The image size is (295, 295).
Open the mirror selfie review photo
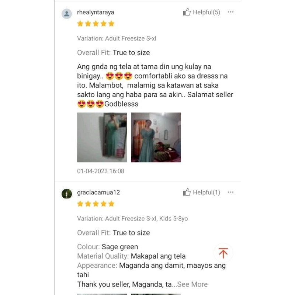pos(102,137)
